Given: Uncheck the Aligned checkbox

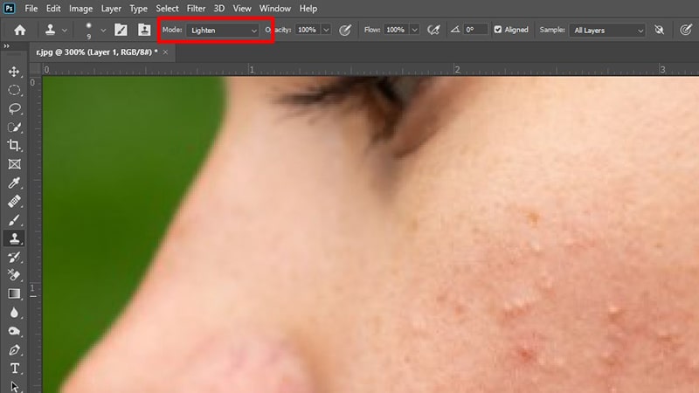Looking at the screenshot, I should [498, 30].
